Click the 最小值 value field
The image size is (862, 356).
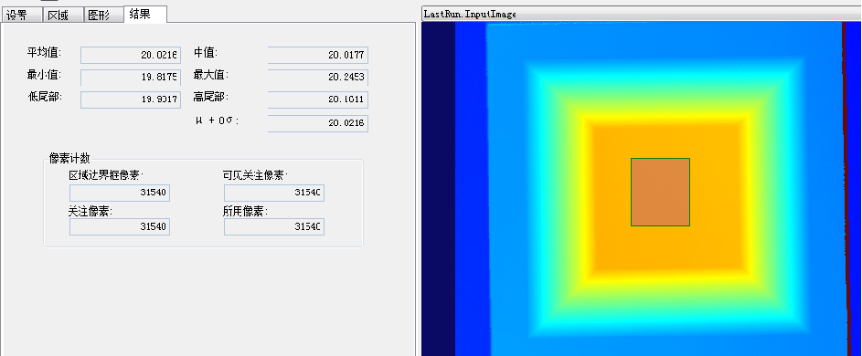click(131, 78)
